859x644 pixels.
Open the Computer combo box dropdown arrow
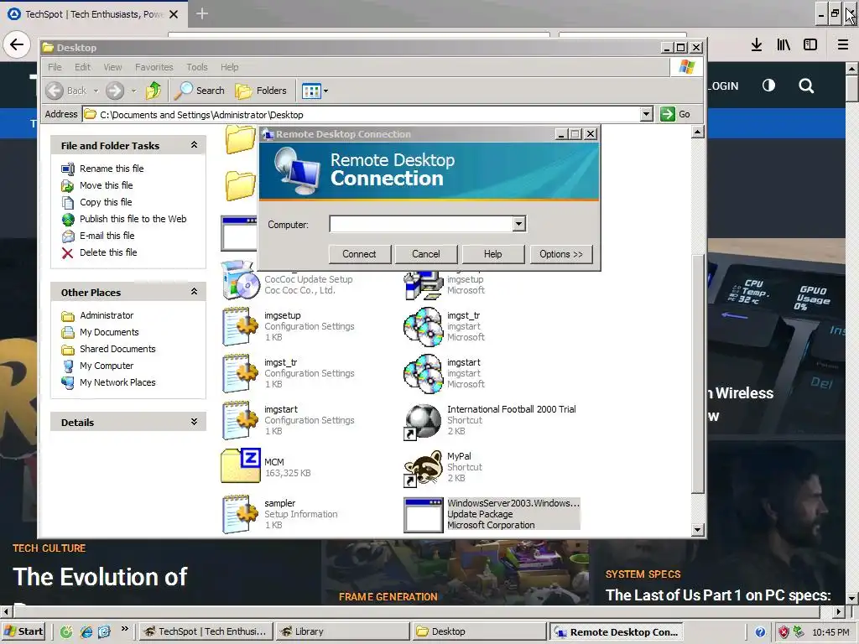[518, 223]
